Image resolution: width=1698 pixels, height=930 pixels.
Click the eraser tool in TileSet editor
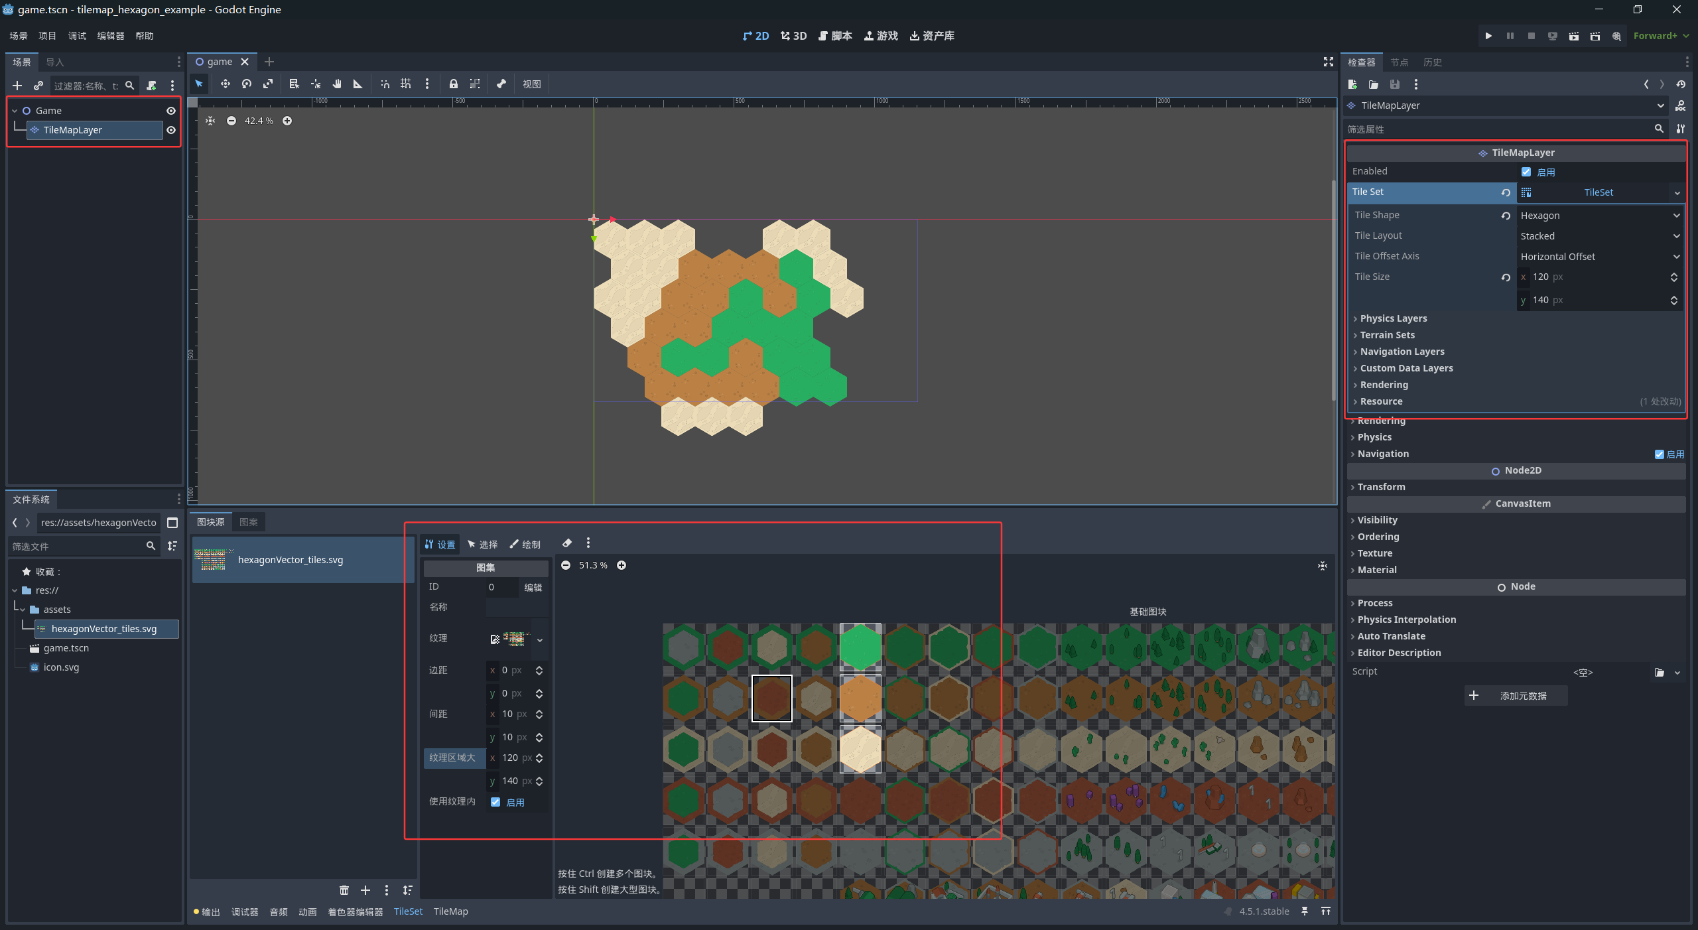(567, 543)
